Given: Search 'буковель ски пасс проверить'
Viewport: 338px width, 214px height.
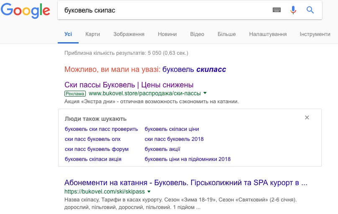Looking at the screenshot, I should tap(101, 129).
